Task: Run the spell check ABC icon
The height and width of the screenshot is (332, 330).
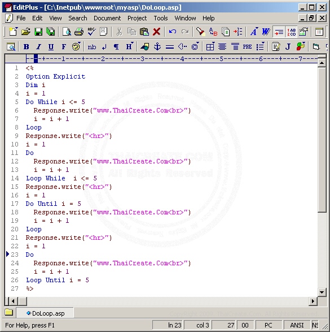Action: click(x=91, y=32)
